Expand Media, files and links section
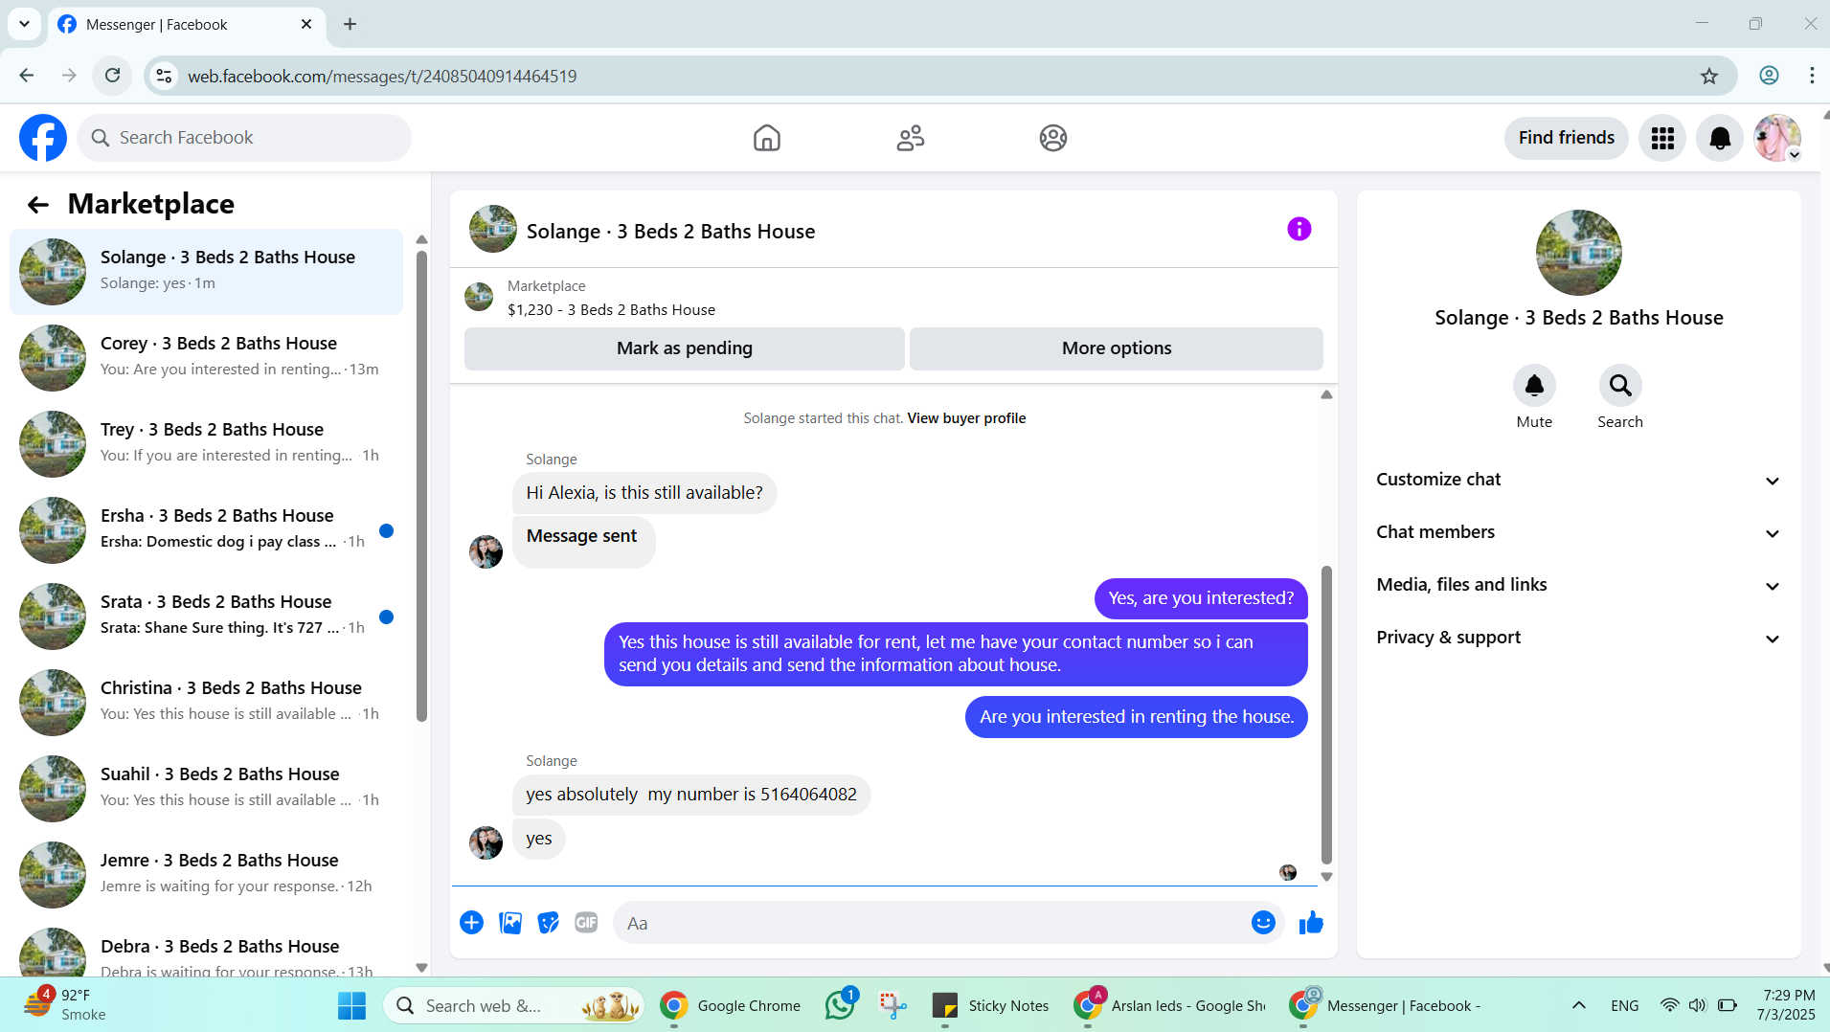This screenshot has height=1032, width=1830. click(x=1578, y=585)
